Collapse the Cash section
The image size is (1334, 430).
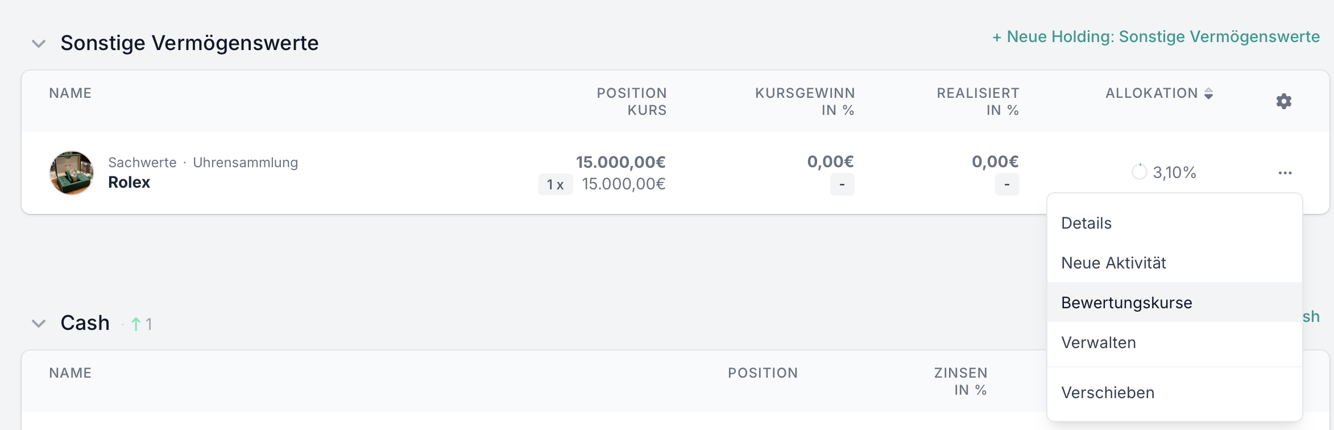click(39, 324)
